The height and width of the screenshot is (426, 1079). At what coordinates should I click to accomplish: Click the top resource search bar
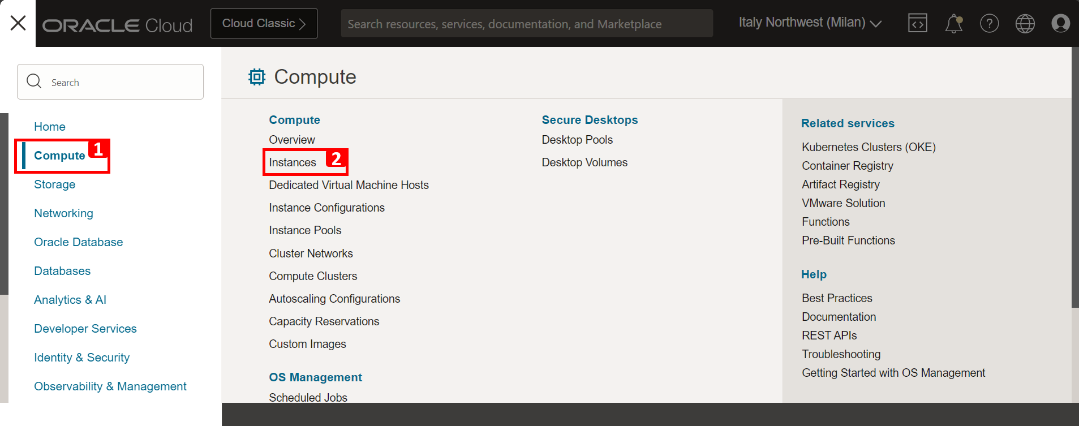tap(526, 24)
